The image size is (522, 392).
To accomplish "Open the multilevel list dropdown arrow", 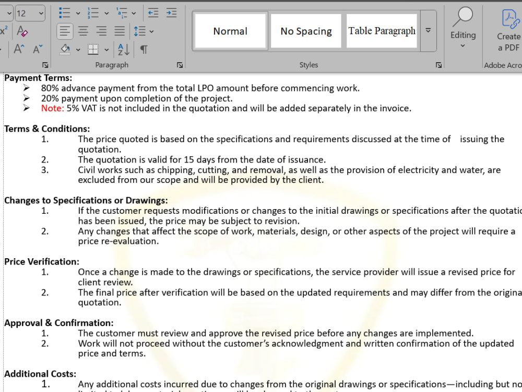I will pyautogui.click(x=134, y=14).
